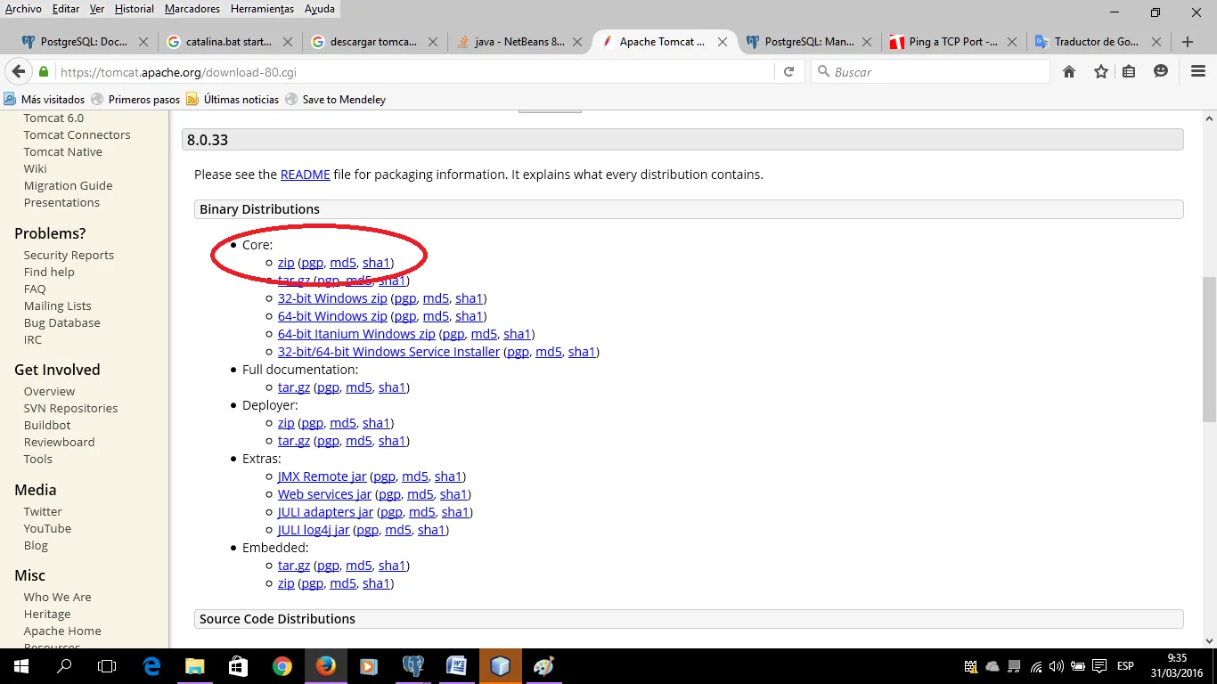1217x684 pixels.
Task: Switch to Google Chrome on the taskbar
Action: [282, 666]
